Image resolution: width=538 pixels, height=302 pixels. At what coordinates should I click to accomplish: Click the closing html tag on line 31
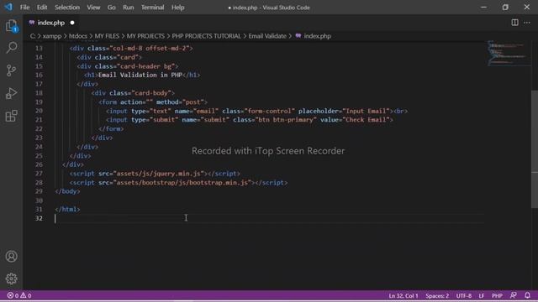(x=67, y=209)
